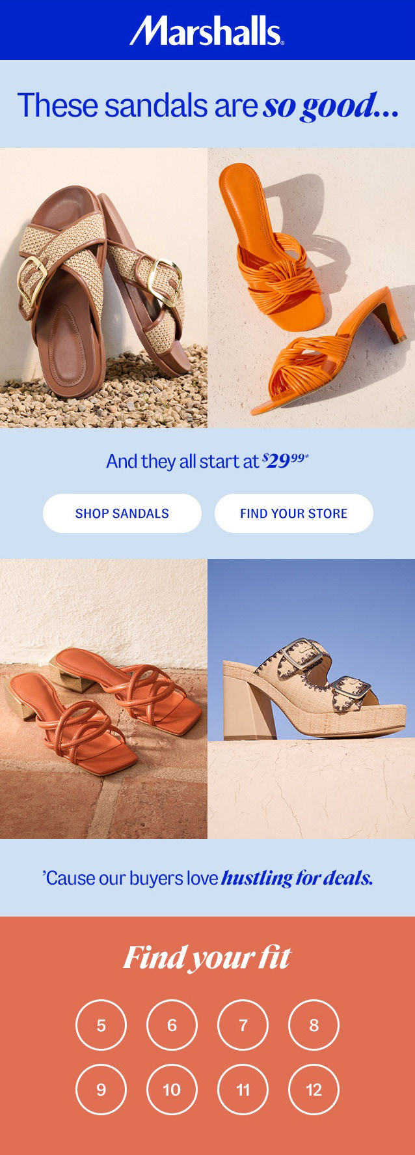Viewport: 415px width, 1155px height.
Task: Open the brown raffia buckle slide sandals photo
Action: click(x=103, y=288)
